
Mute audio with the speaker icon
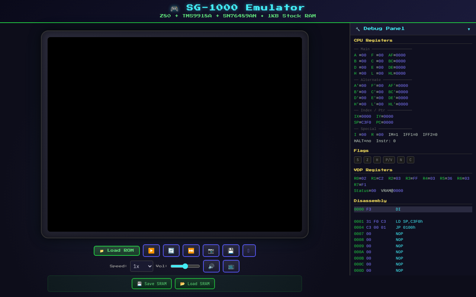(211, 266)
